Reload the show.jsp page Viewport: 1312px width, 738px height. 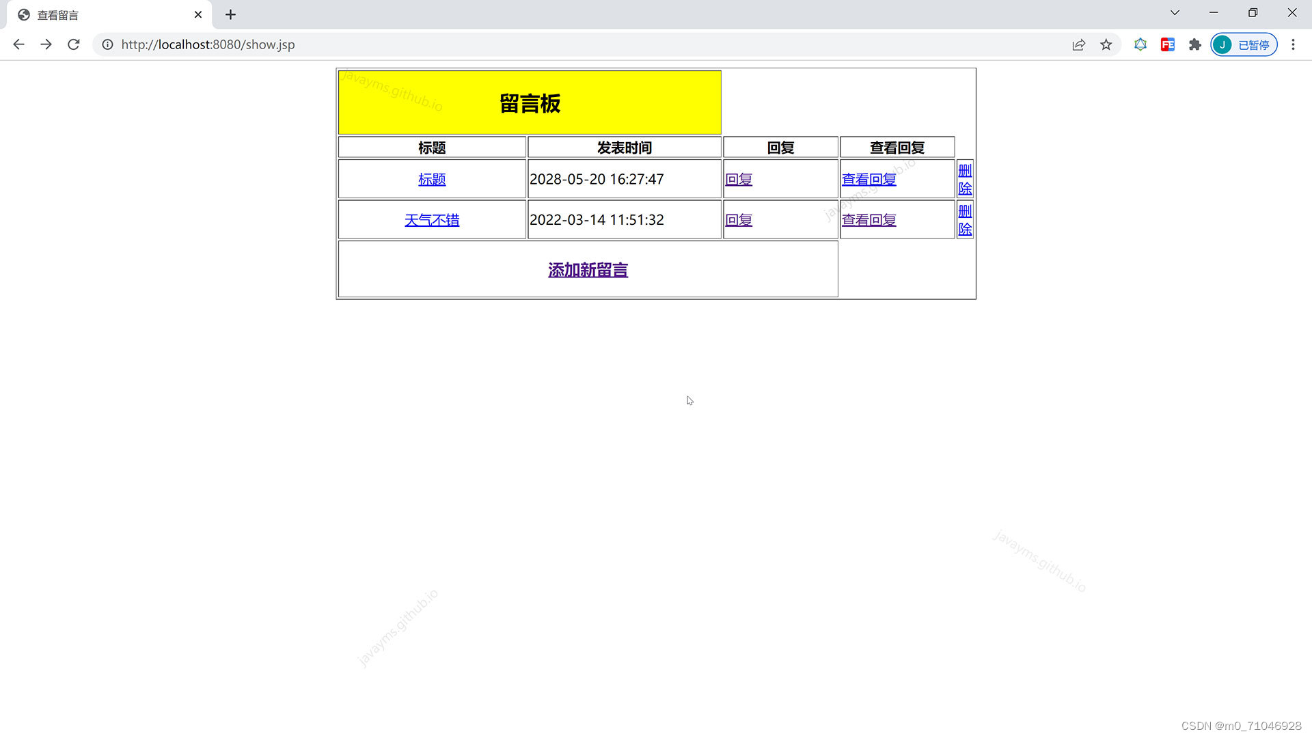[x=74, y=44]
